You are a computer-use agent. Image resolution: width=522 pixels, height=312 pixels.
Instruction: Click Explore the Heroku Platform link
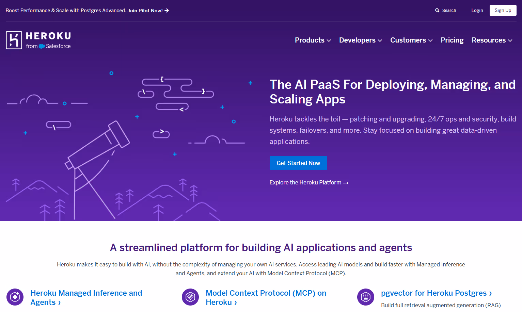pos(309,183)
